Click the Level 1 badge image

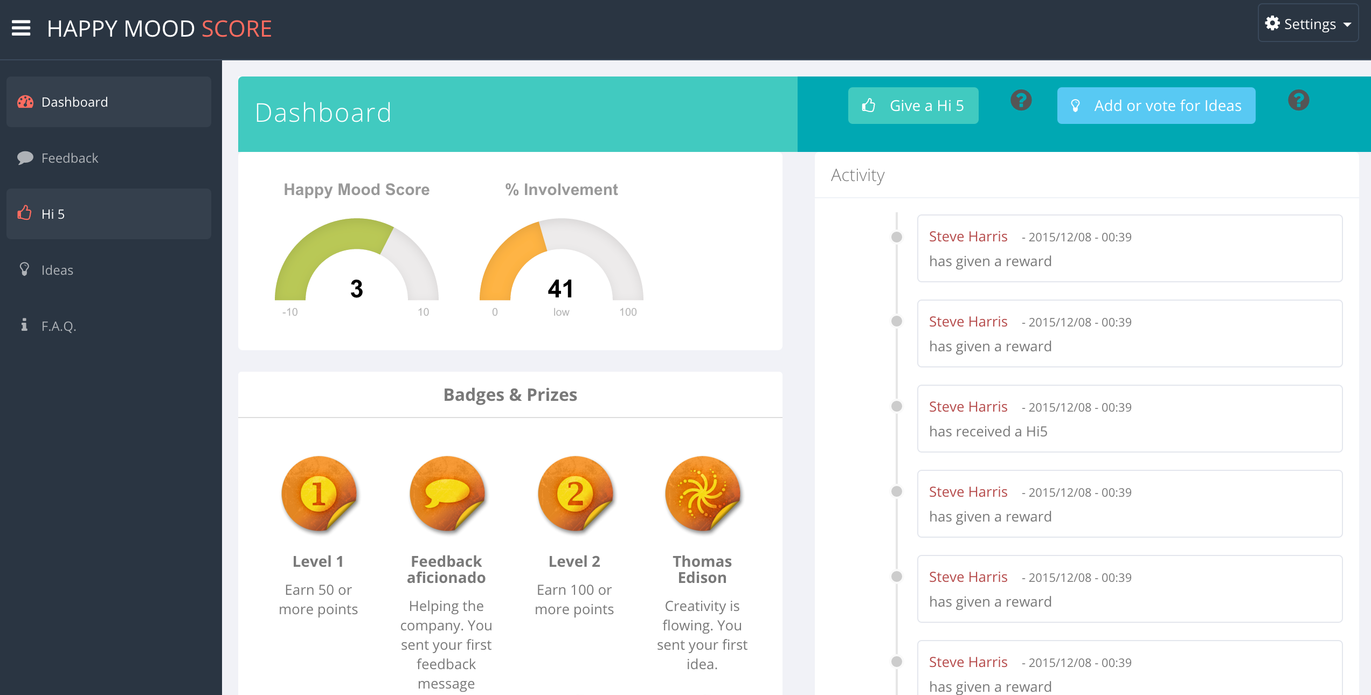click(x=319, y=494)
